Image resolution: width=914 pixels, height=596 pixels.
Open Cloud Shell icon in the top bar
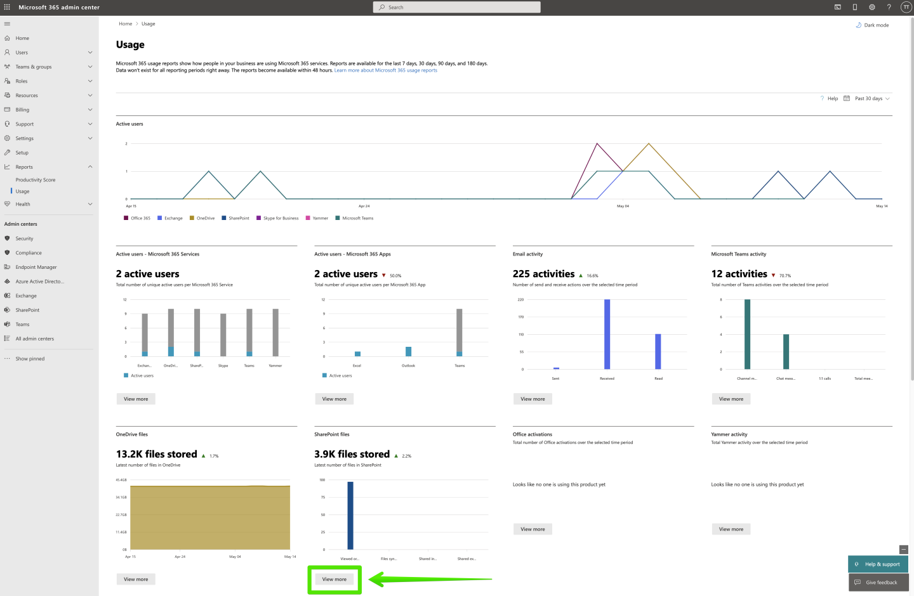click(x=838, y=7)
